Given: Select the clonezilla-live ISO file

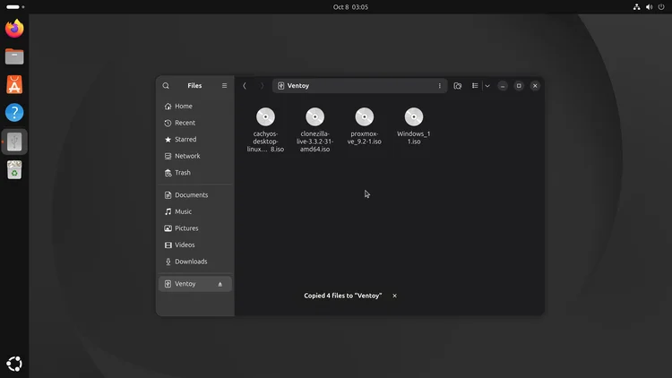Looking at the screenshot, I should coord(315,129).
